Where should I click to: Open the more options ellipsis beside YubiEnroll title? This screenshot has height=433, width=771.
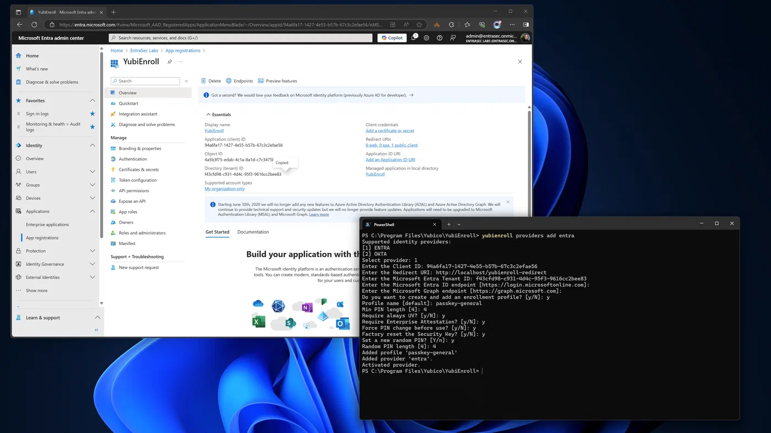click(x=180, y=62)
